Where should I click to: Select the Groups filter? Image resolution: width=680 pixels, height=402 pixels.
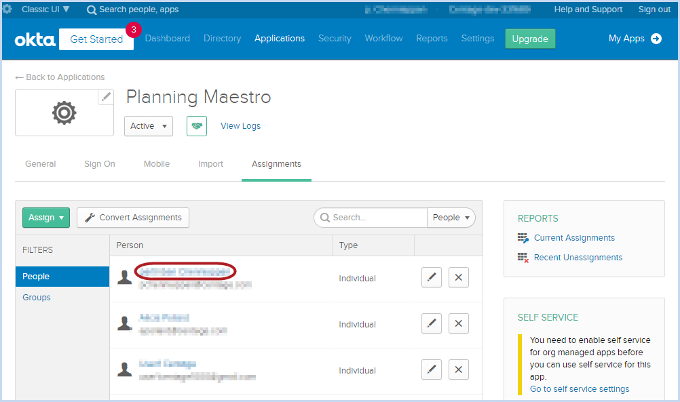(x=37, y=297)
